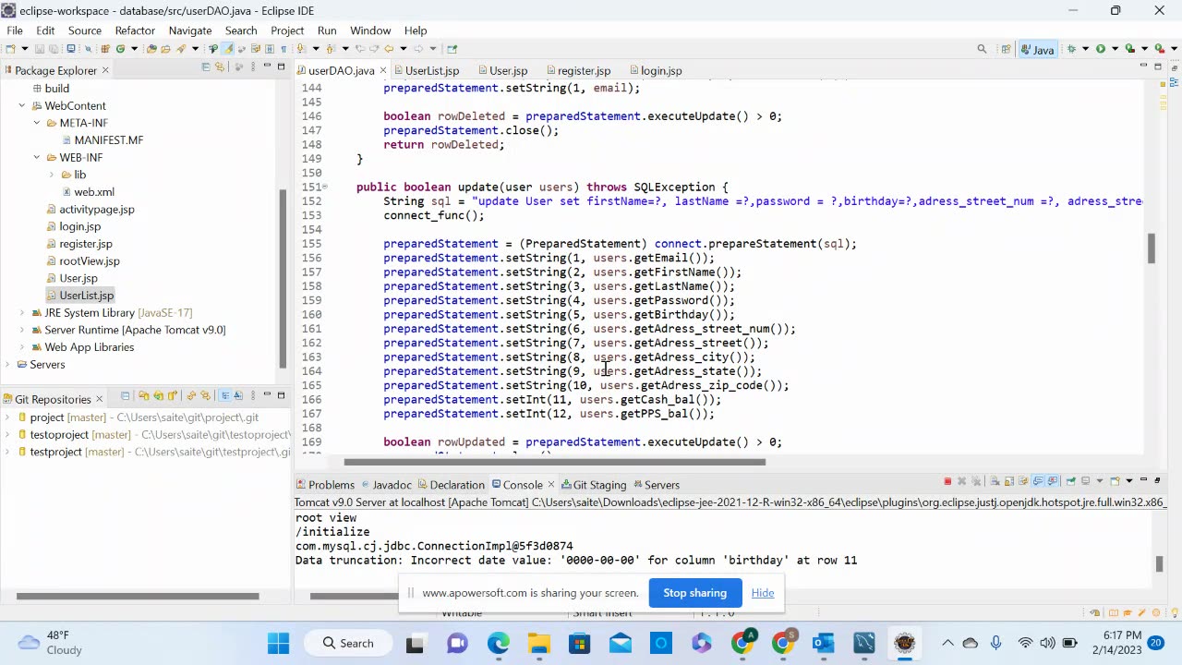Close the Console view tab
Screen dimensions: 1182x665
coord(551,484)
